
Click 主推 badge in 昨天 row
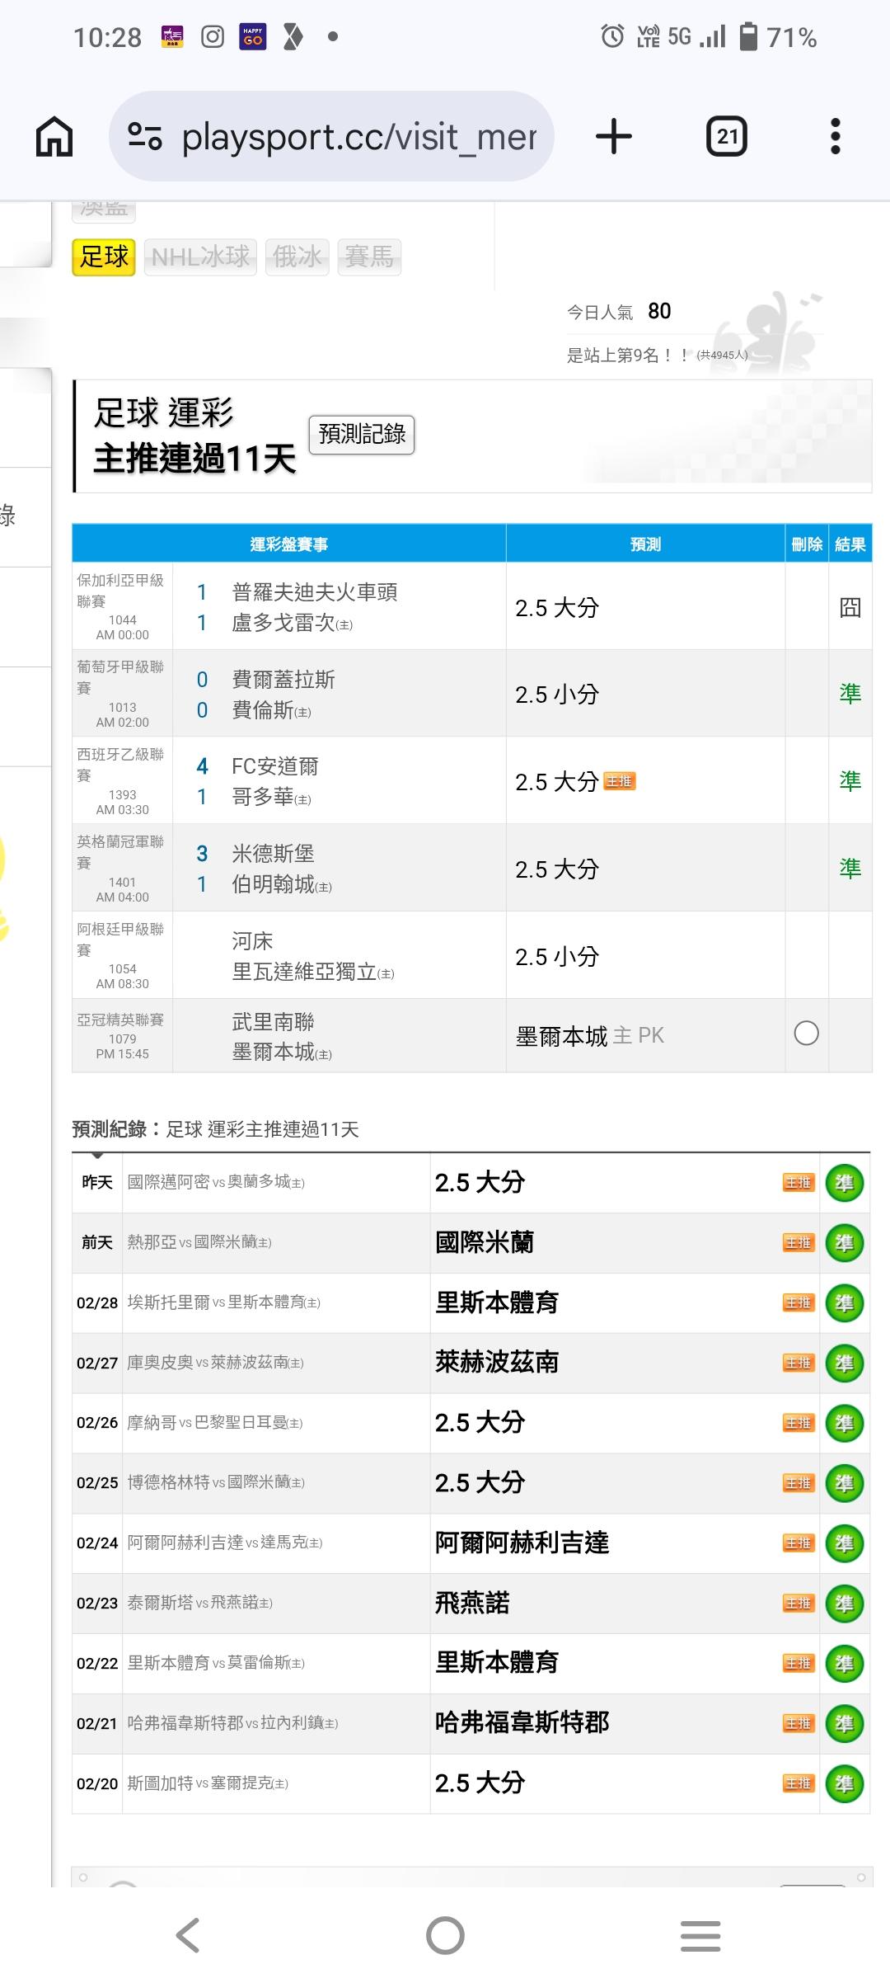pyautogui.click(x=798, y=1183)
